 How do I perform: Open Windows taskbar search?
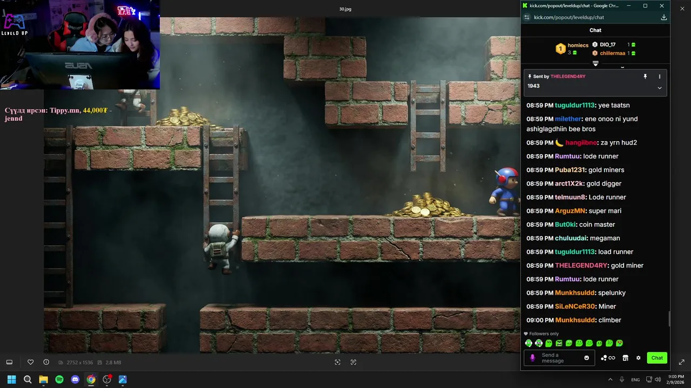click(28, 379)
